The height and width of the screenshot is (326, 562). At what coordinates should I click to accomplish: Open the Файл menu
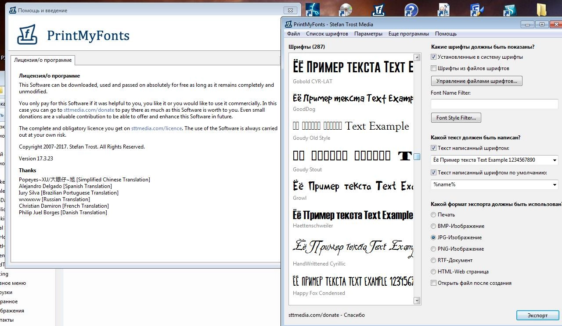(293, 34)
